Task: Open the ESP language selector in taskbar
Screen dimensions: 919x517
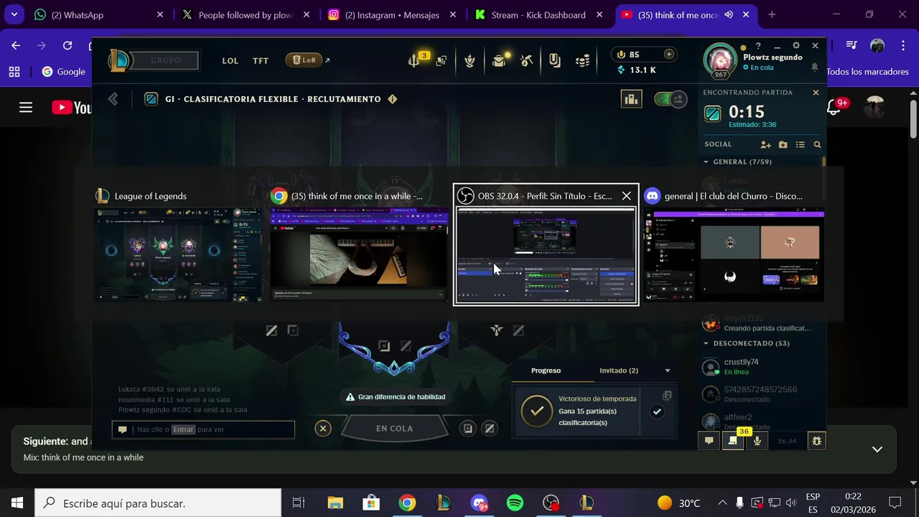Action: tap(813, 503)
